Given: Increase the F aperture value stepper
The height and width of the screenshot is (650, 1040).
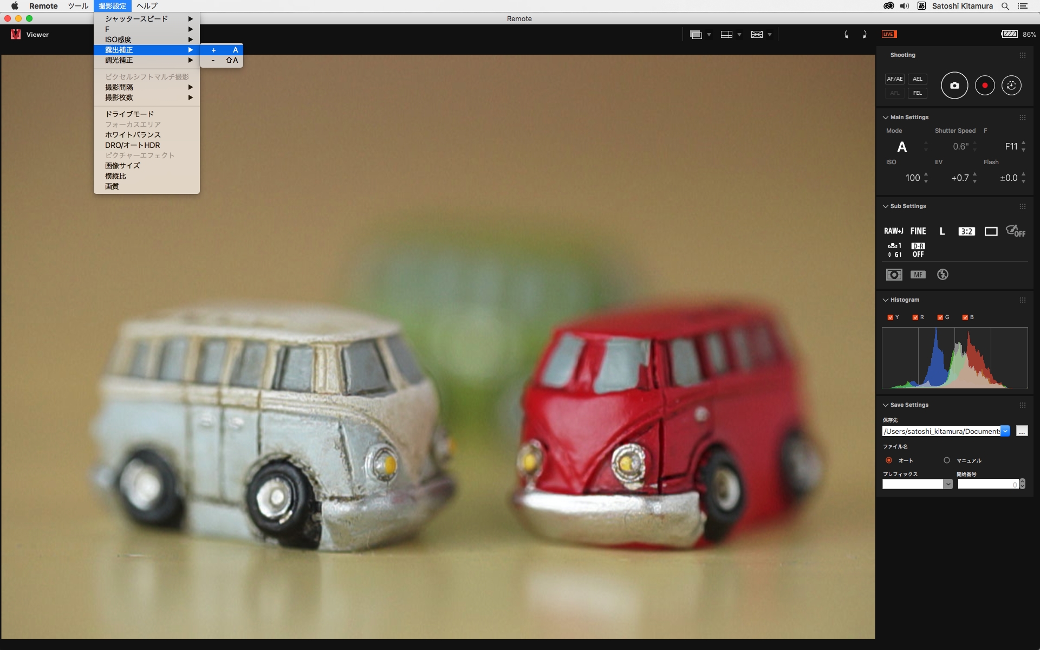Looking at the screenshot, I should [1023, 143].
